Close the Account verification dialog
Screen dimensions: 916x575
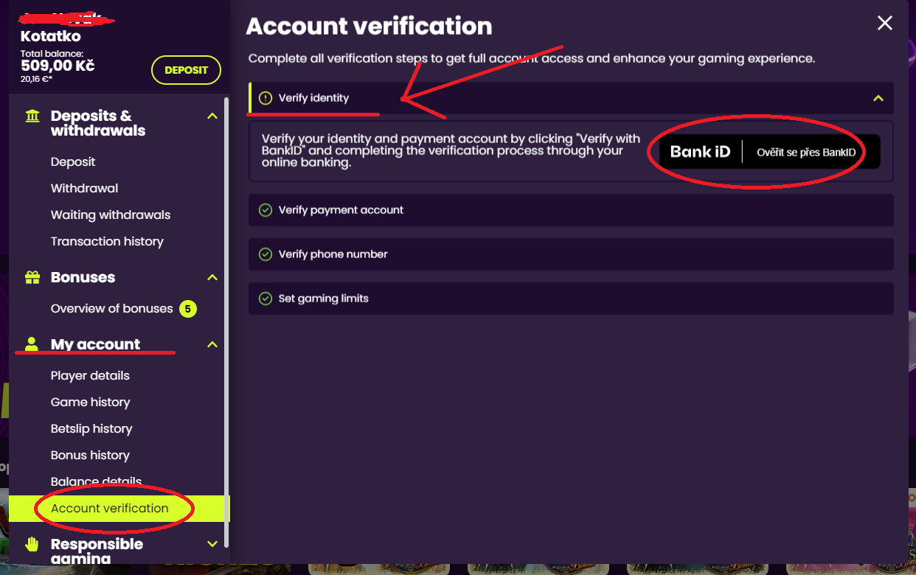tap(884, 24)
